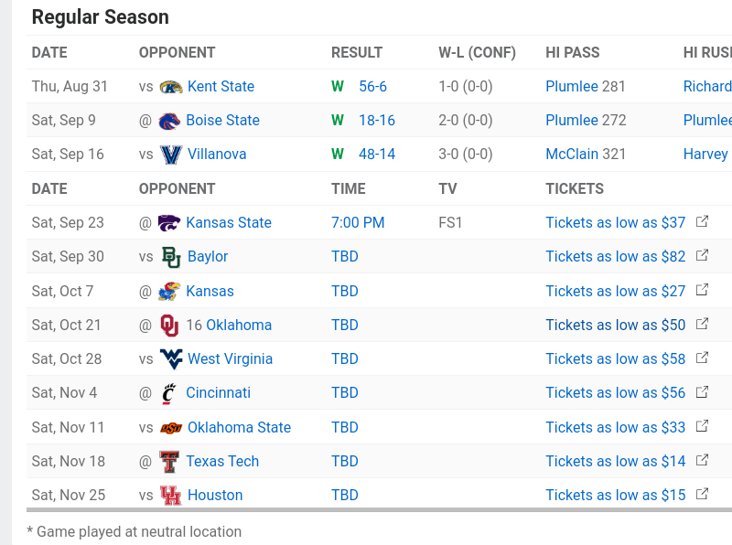Open the Oklahoma State team page
Image resolution: width=732 pixels, height=545 pixels.
pos(239,428)
